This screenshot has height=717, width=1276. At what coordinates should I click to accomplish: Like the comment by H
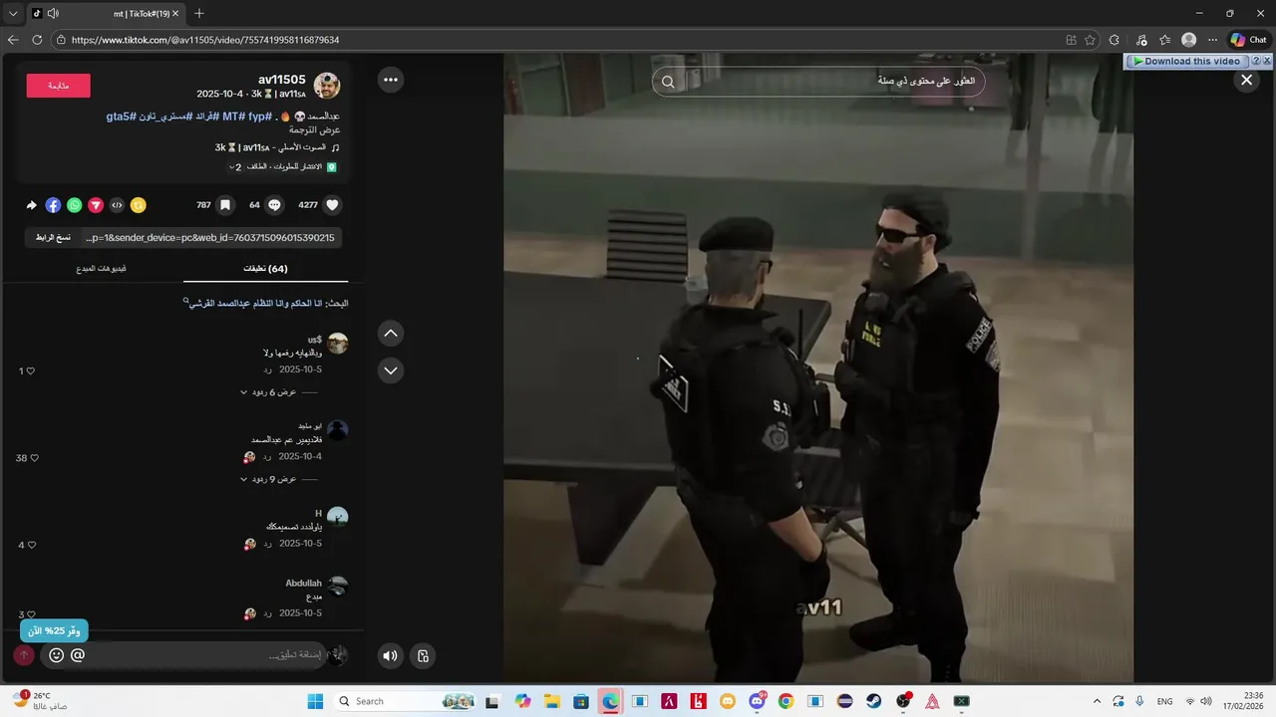coord(31,545)
